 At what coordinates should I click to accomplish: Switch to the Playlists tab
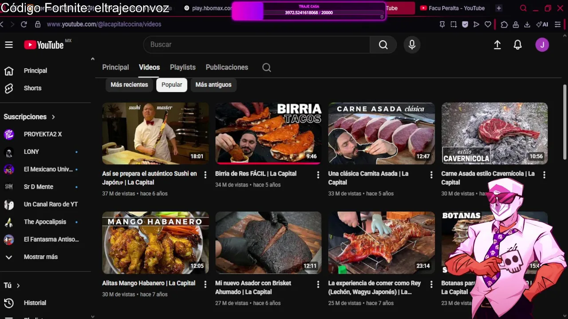pyautogui.click(x=183, y=67)
